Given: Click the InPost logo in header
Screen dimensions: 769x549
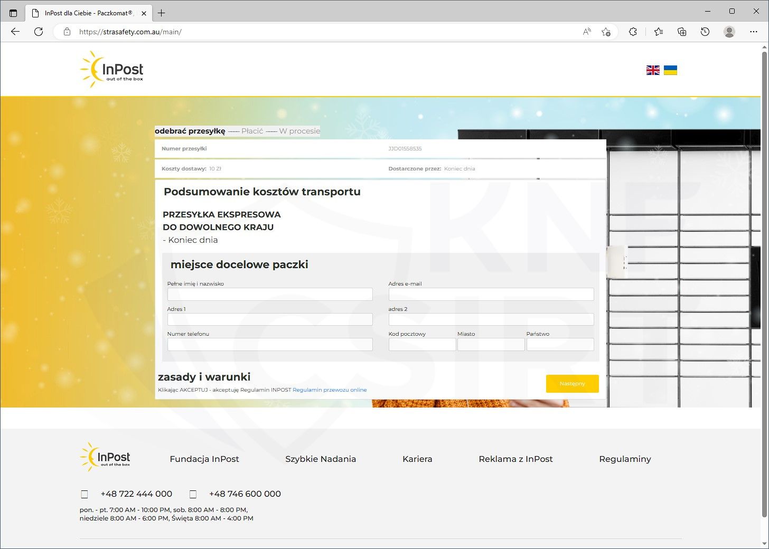Looking at the screenshot, I should click(112, 70).
